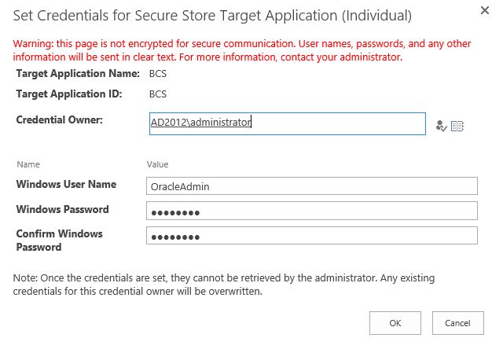The image size is (492, 349).
Task: Click the red unencrypted page warning text
Action: point(211,51)
